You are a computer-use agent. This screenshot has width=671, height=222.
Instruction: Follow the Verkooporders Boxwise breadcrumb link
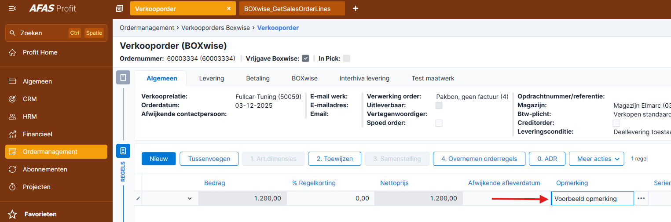216,28
